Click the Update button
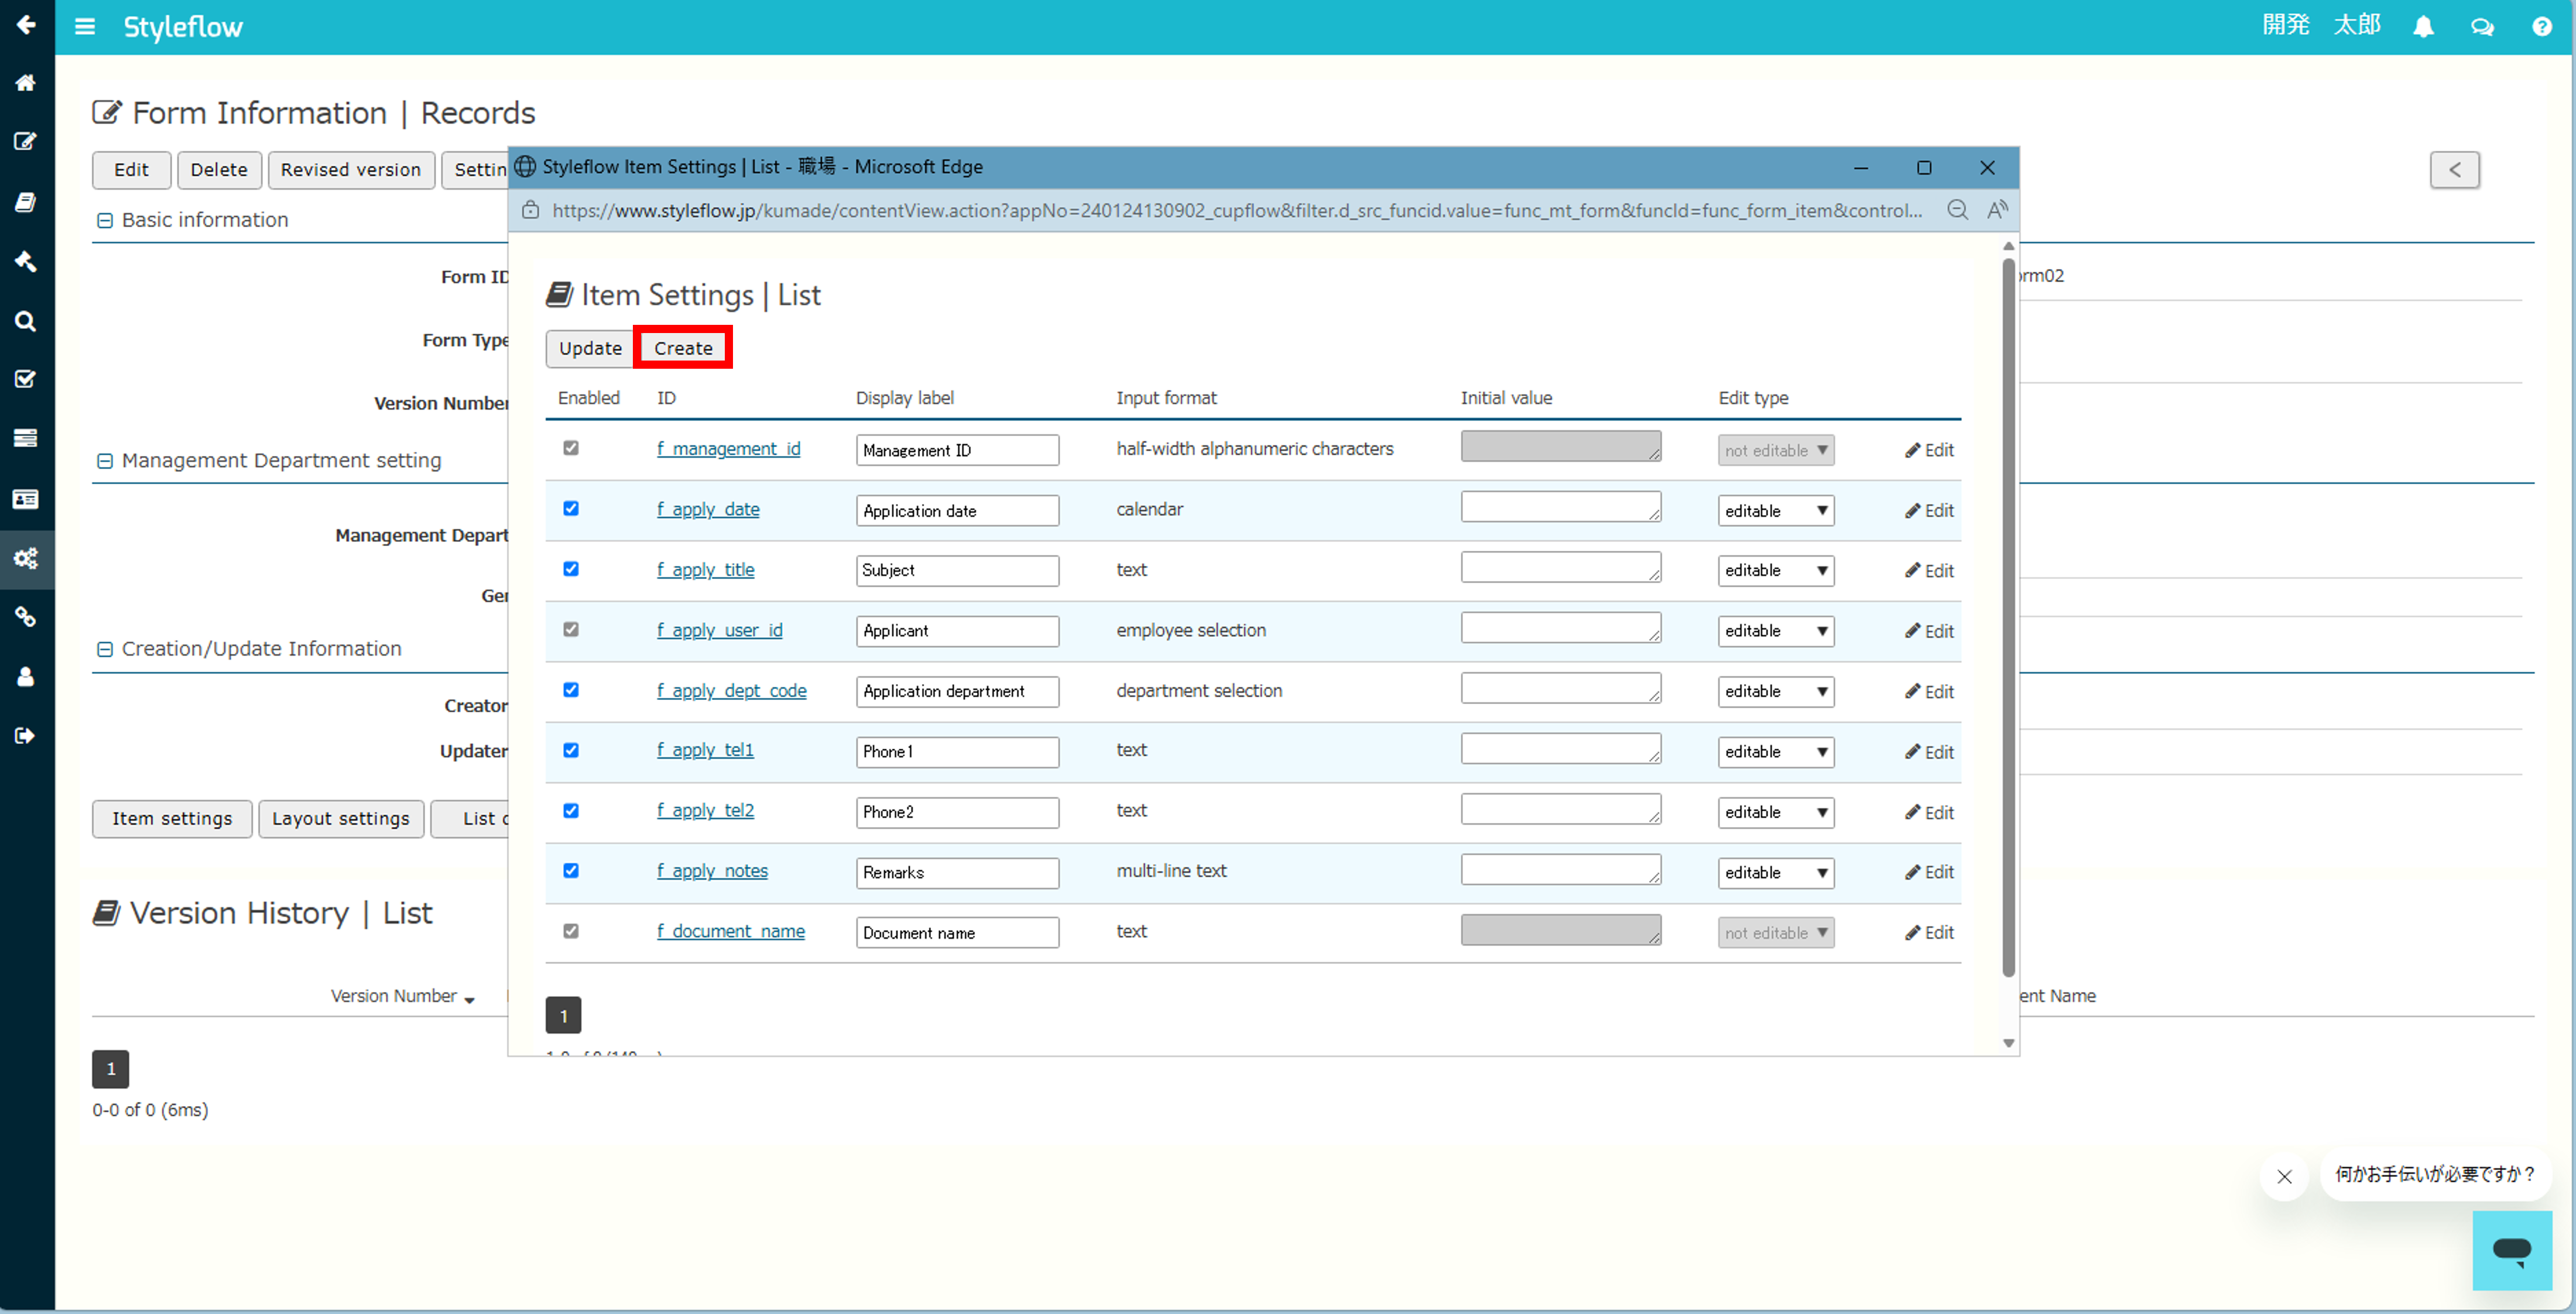The height and width of the screenshot is (1314, 2576). click(x=590, y=348)
